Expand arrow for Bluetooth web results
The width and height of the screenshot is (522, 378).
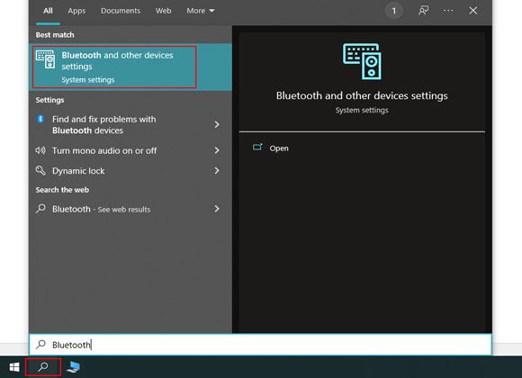click(x=217, y=209)
